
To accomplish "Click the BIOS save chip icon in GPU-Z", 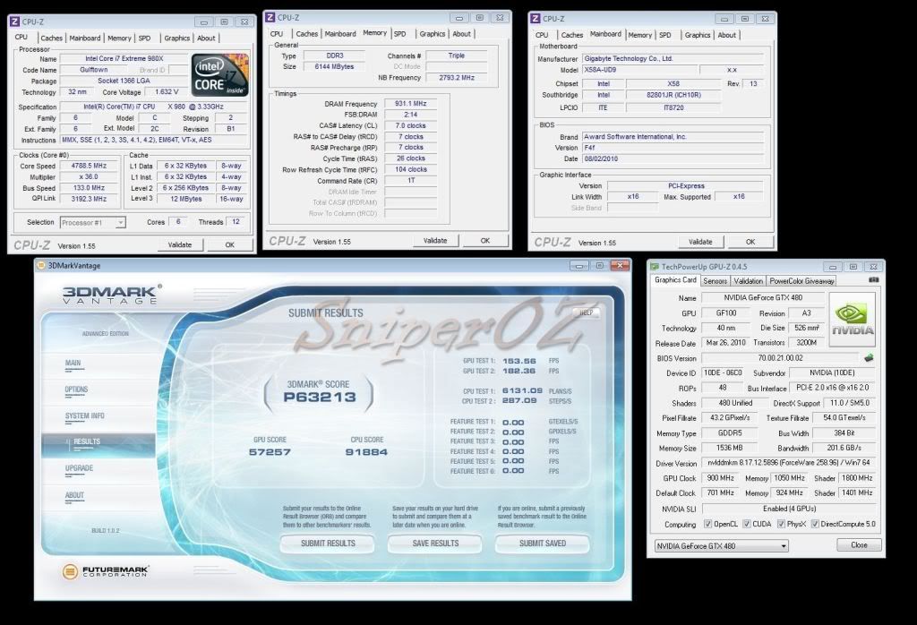I will [868, 358].
